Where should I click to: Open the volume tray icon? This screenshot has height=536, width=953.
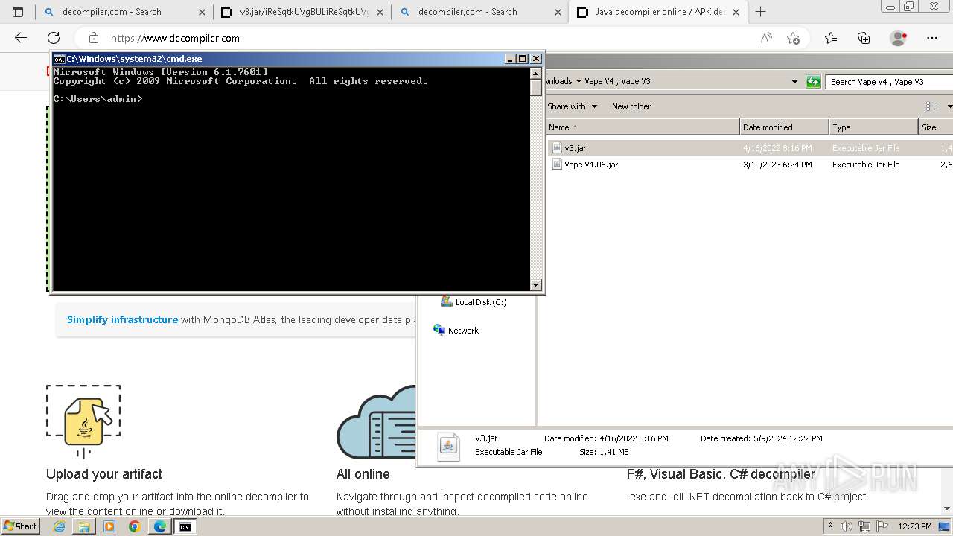point(847,526)
